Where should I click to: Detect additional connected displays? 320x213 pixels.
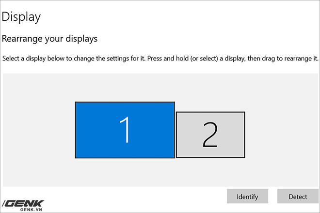298,197
